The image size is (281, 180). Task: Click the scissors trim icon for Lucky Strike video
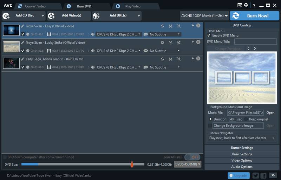(170, 43)
